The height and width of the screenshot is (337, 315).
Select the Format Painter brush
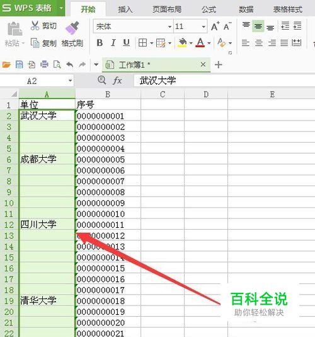72,28
